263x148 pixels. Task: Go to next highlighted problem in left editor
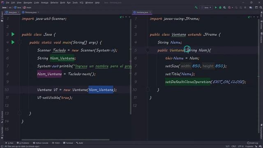[x=129, y=17]
